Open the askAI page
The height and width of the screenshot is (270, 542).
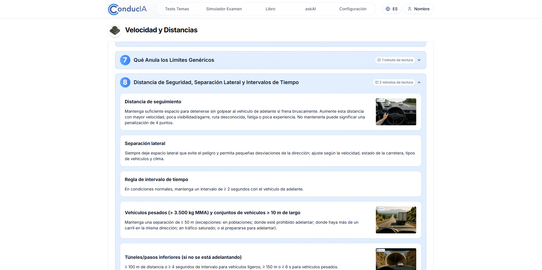[x=310, y=9]
